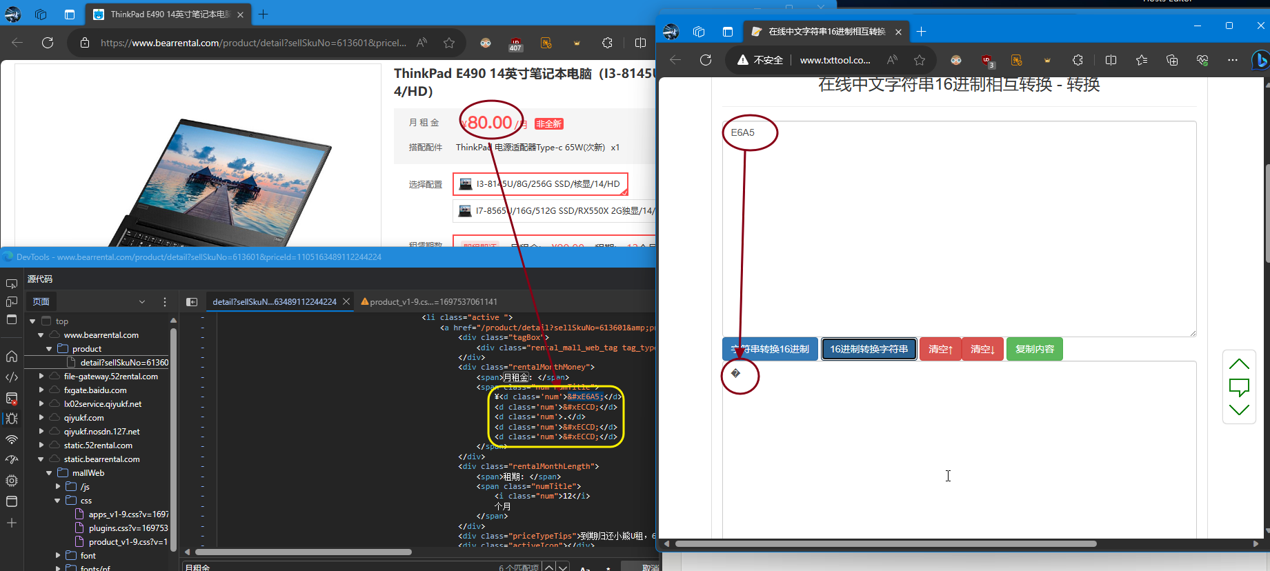Switch to product_v1-9.css source tab
Image resolution: width=1270 pixels, height=571 pixels.
433,302
